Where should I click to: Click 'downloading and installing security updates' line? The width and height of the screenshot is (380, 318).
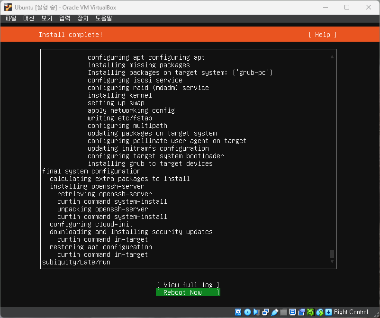point(131,232)
